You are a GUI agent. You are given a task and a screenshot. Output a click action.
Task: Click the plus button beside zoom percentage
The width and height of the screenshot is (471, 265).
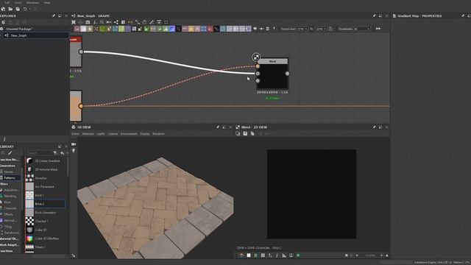point(381,255)
